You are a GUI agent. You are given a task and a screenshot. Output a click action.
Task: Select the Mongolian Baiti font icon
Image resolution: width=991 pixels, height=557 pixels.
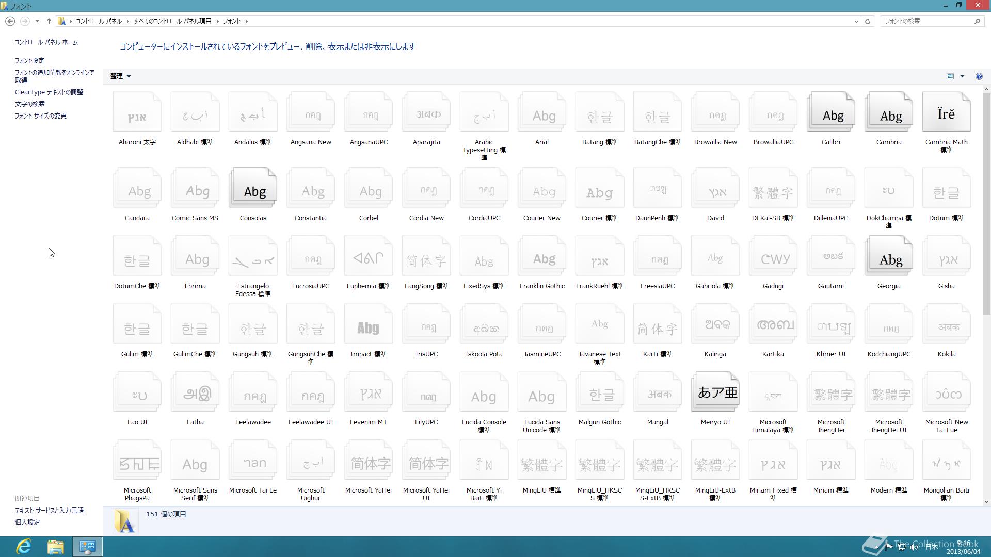point(947,461)
